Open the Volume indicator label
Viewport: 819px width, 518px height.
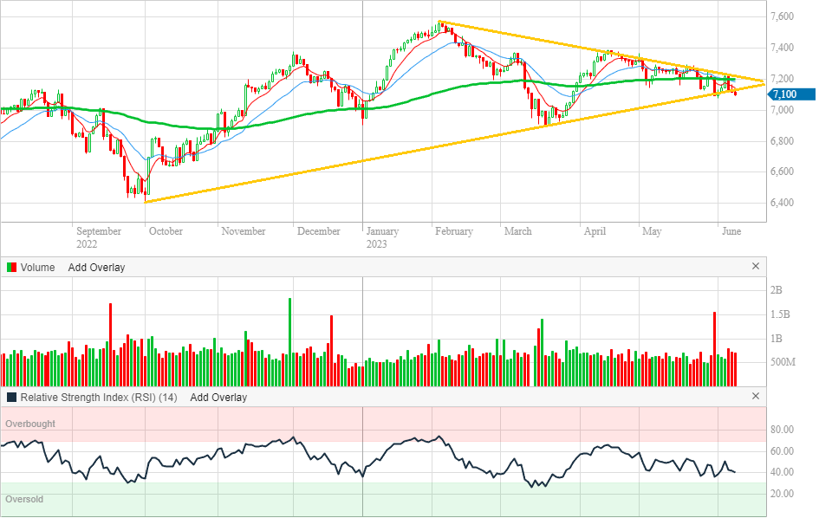click(37, 268)
